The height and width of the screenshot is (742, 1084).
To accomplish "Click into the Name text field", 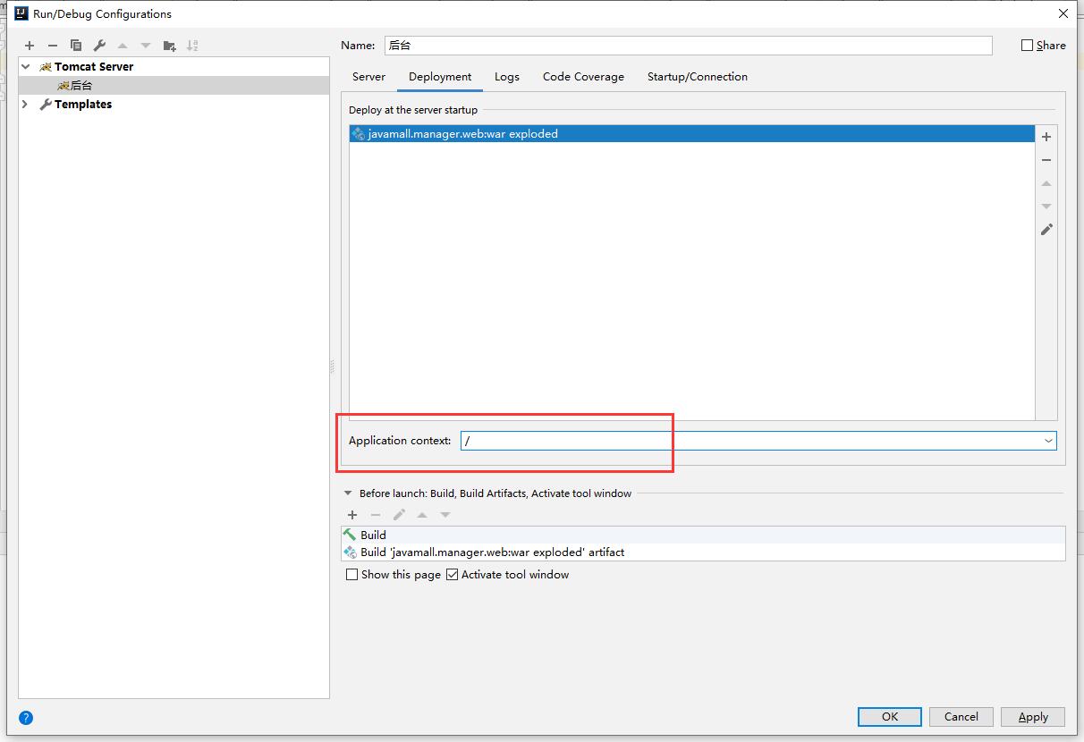I will point(688,46).
